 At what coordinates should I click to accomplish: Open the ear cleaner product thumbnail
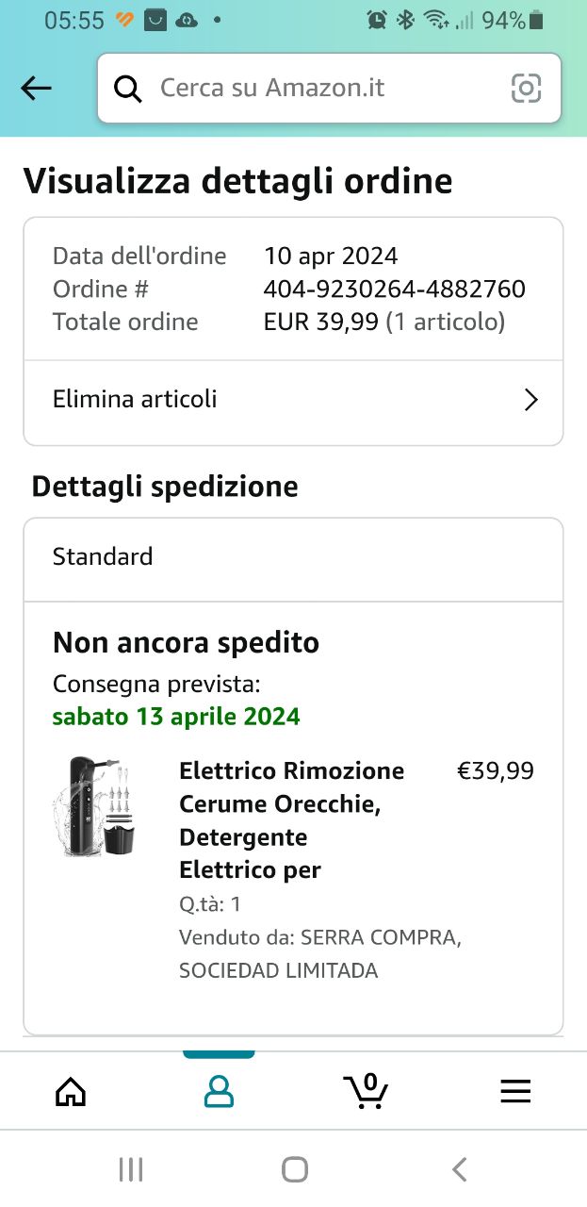point(95,806)
